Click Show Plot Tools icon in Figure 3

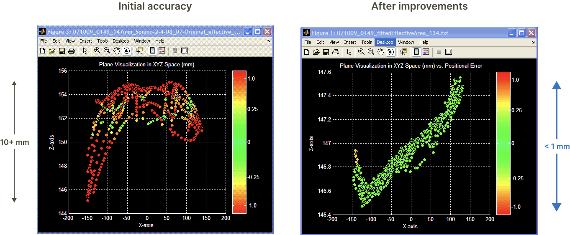185,51
